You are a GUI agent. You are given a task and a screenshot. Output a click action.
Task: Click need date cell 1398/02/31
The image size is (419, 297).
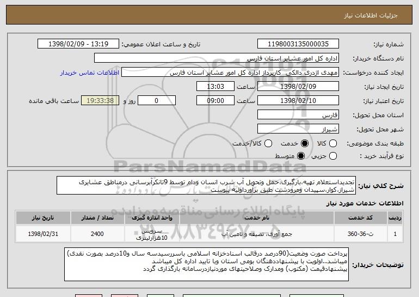(x=43, y=234)
